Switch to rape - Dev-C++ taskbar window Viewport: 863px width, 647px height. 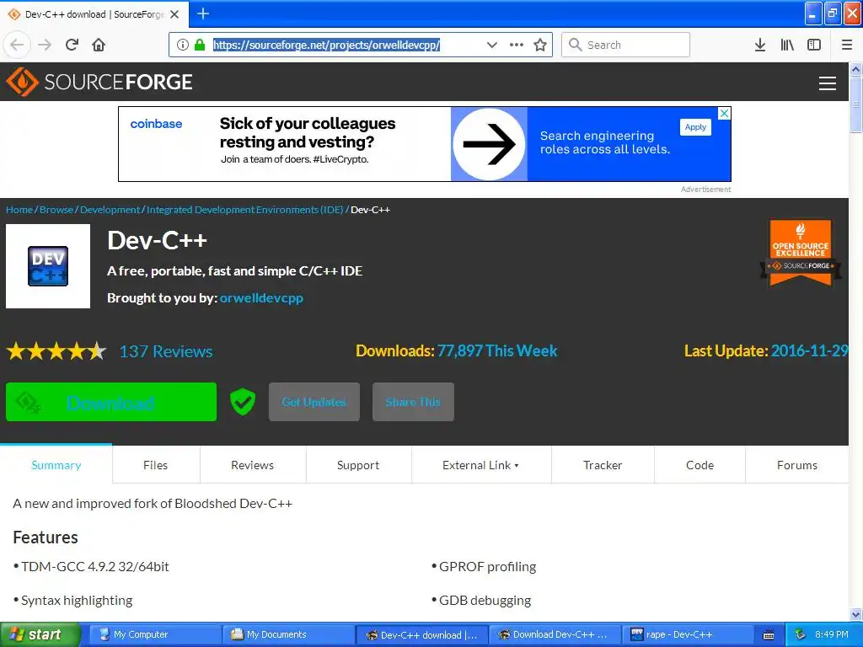688,634
